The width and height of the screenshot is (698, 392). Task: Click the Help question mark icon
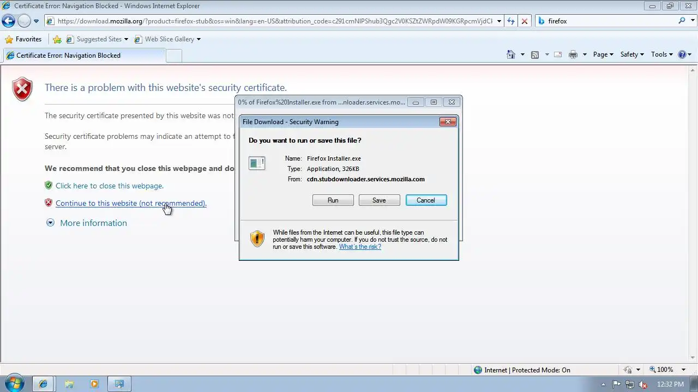coord(682,54)
